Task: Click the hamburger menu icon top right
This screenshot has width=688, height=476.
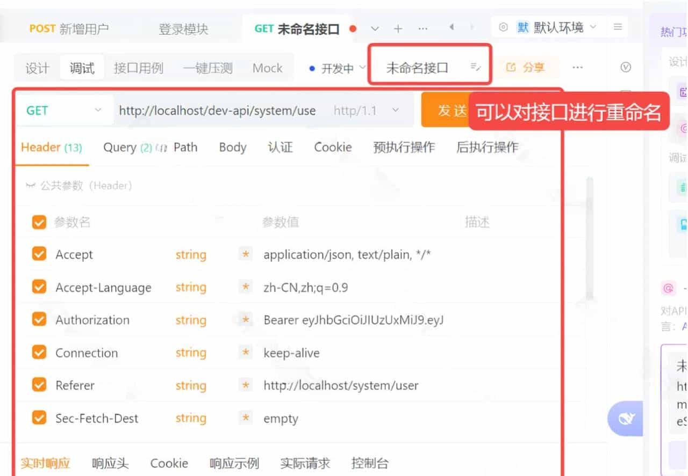Action: click(617, 27)
